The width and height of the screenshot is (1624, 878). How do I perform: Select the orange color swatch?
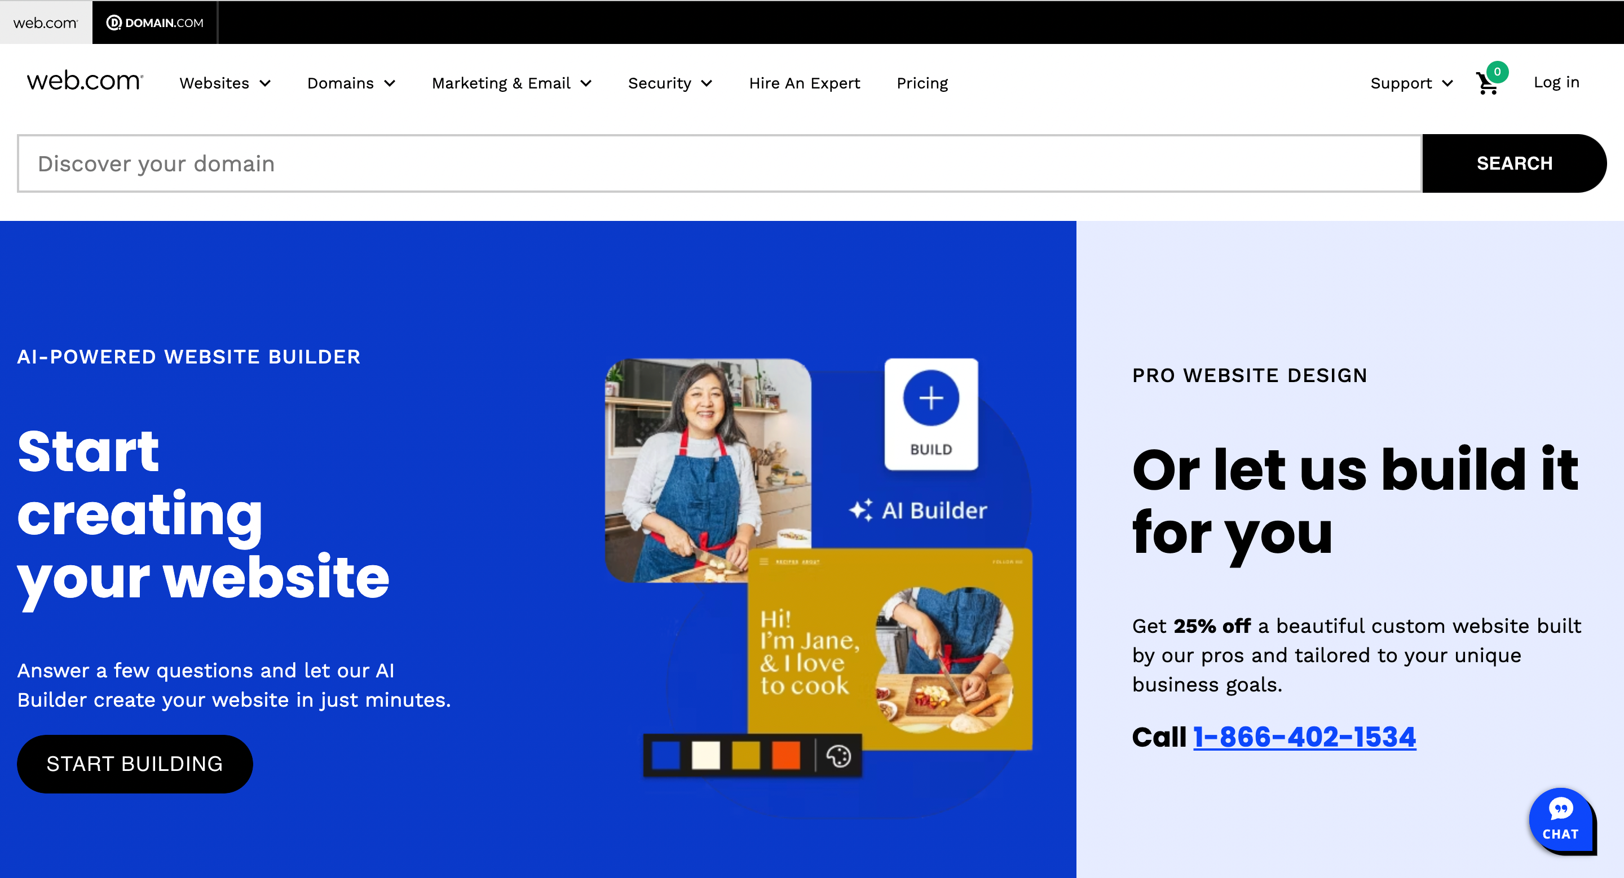[785, 755]
